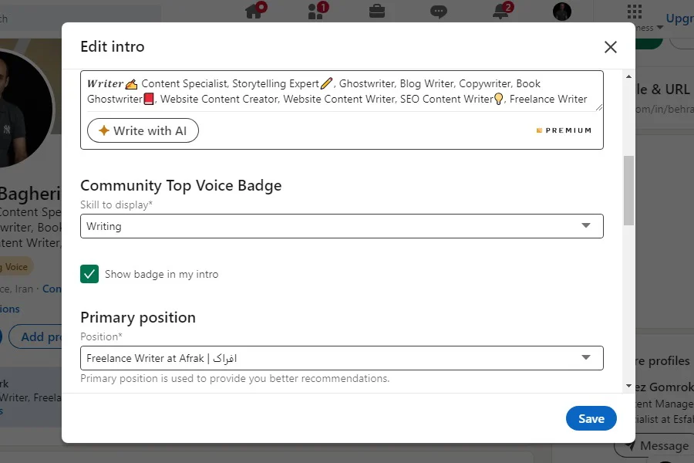Image resolution: width=694 pixels, height=463 pixels.
Task: Click the Write with AI button
Action: 143,130
